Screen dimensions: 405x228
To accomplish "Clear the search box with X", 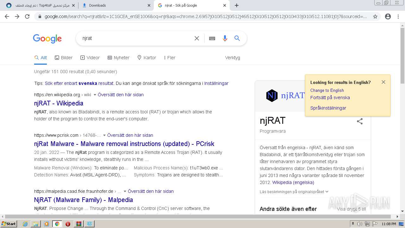I will coord(197,38).
